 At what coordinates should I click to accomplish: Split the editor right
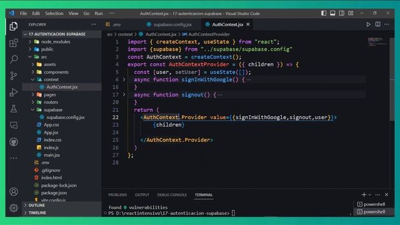(x=377, y=24)
